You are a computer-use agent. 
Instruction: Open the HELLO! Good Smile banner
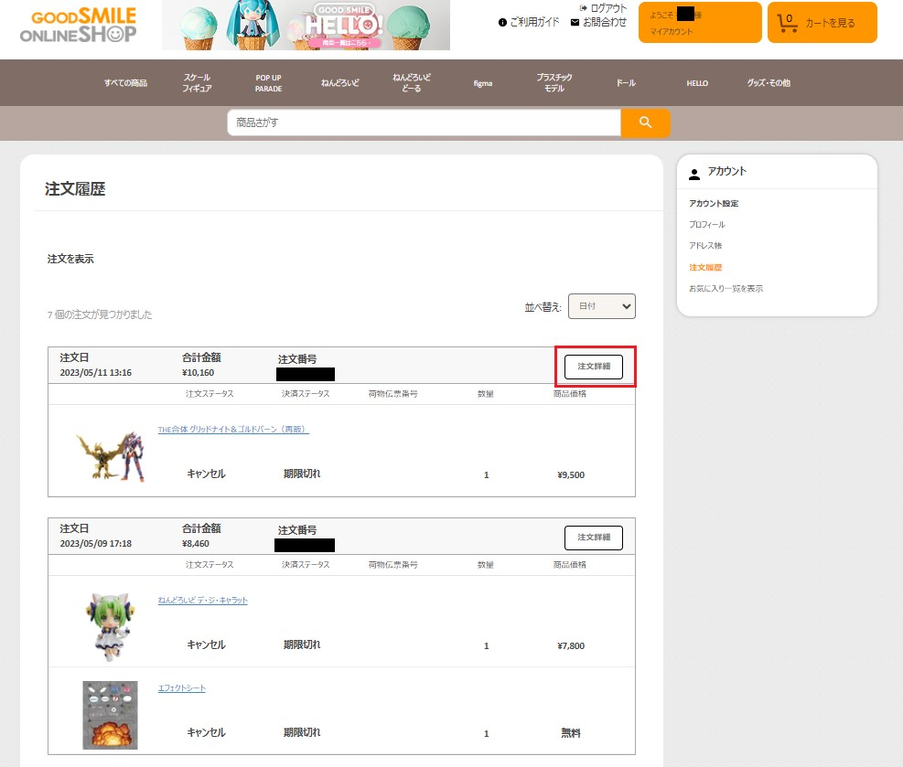point(306,25)
